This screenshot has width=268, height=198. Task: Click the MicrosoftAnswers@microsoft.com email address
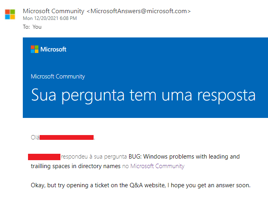pos(139,11)
